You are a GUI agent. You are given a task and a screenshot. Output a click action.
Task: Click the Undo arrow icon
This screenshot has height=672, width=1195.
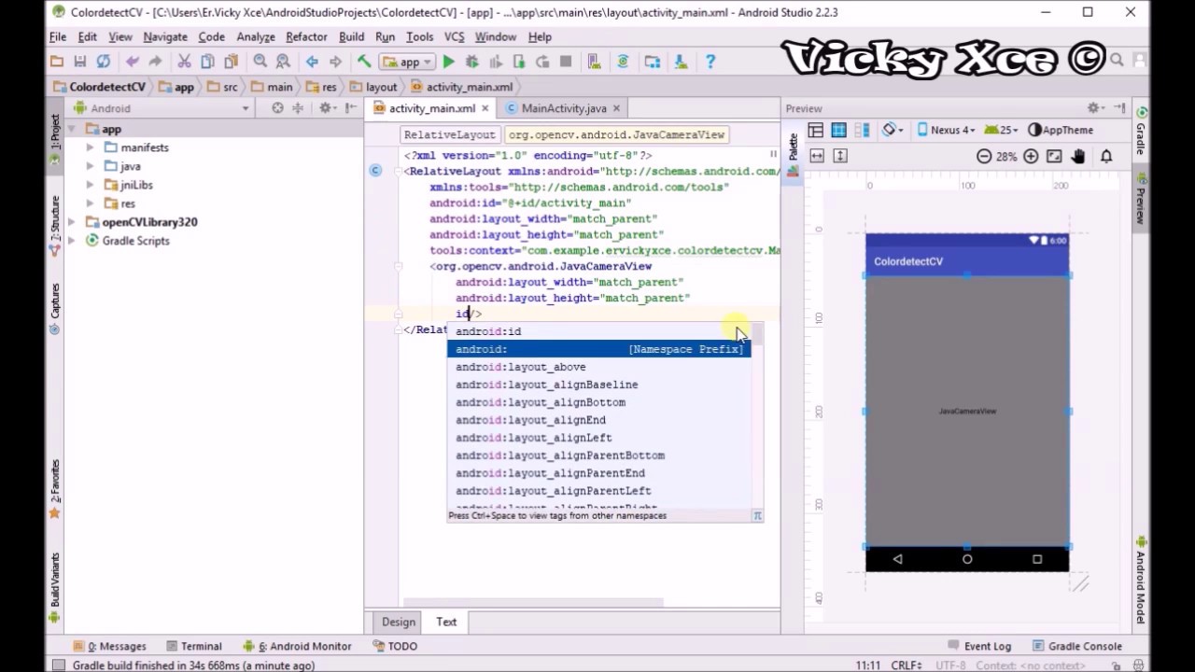pyautogui.click(x=133, y=62)
